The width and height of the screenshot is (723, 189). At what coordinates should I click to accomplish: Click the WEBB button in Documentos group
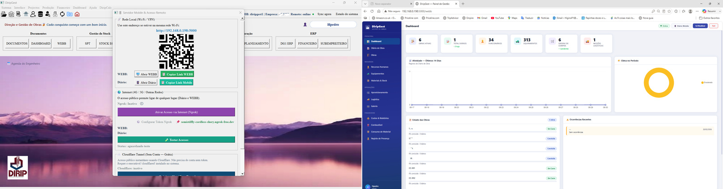pos(62,44)
